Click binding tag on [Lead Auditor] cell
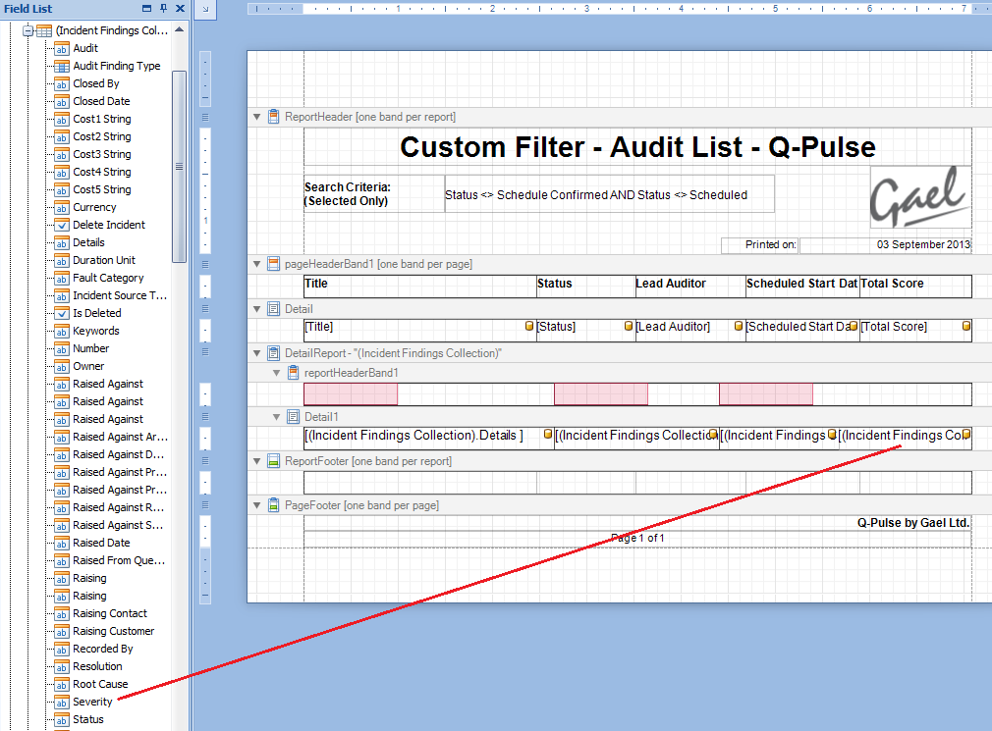Screen dimensions: 992x731 click(739, 326)
